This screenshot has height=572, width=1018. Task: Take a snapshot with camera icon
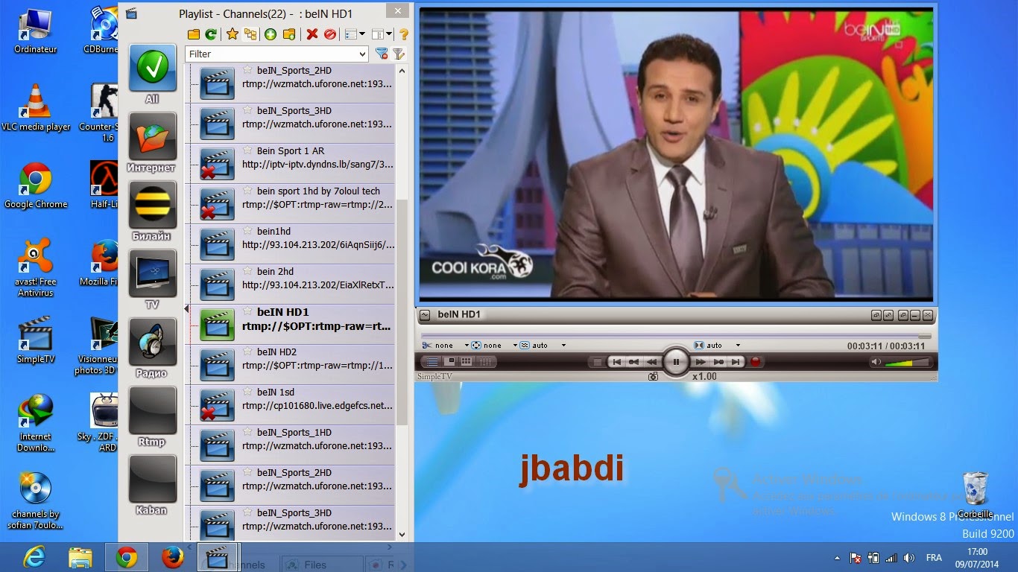click(653, 376)
